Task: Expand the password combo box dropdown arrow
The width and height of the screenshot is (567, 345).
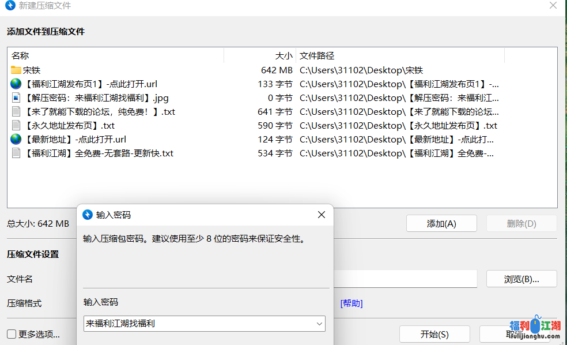Action: click(319, 324)
